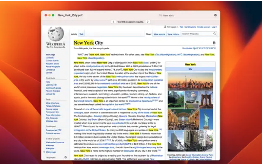Image resolution: width=262 pixels, height=164 pixels.
Task: Open the View source tab
Action: [x=159, y=34]
